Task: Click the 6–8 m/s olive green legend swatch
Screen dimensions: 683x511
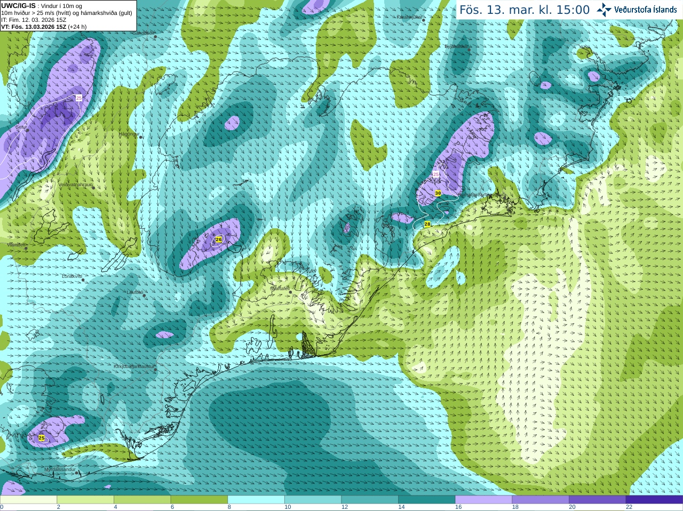Action: click(199, 500)
